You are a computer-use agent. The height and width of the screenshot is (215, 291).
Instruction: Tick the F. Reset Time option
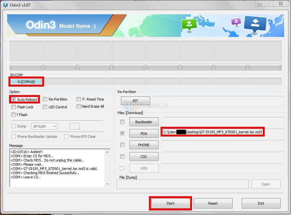[79, 99]
